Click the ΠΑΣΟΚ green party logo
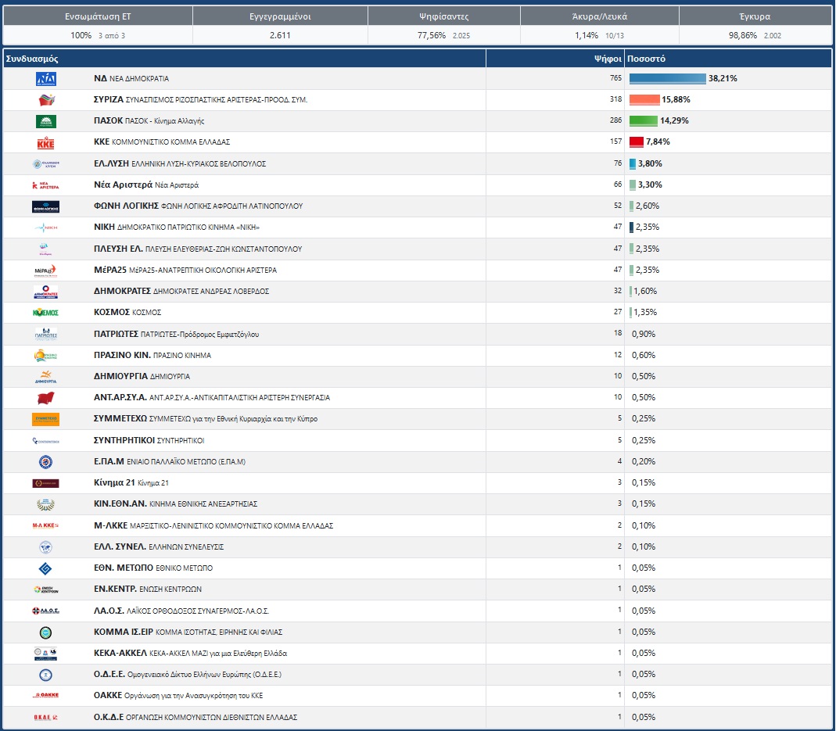836x731 pixels. coord(46,121)
